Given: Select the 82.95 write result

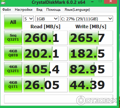Looking at the screenshot, I should coord(91,69).
